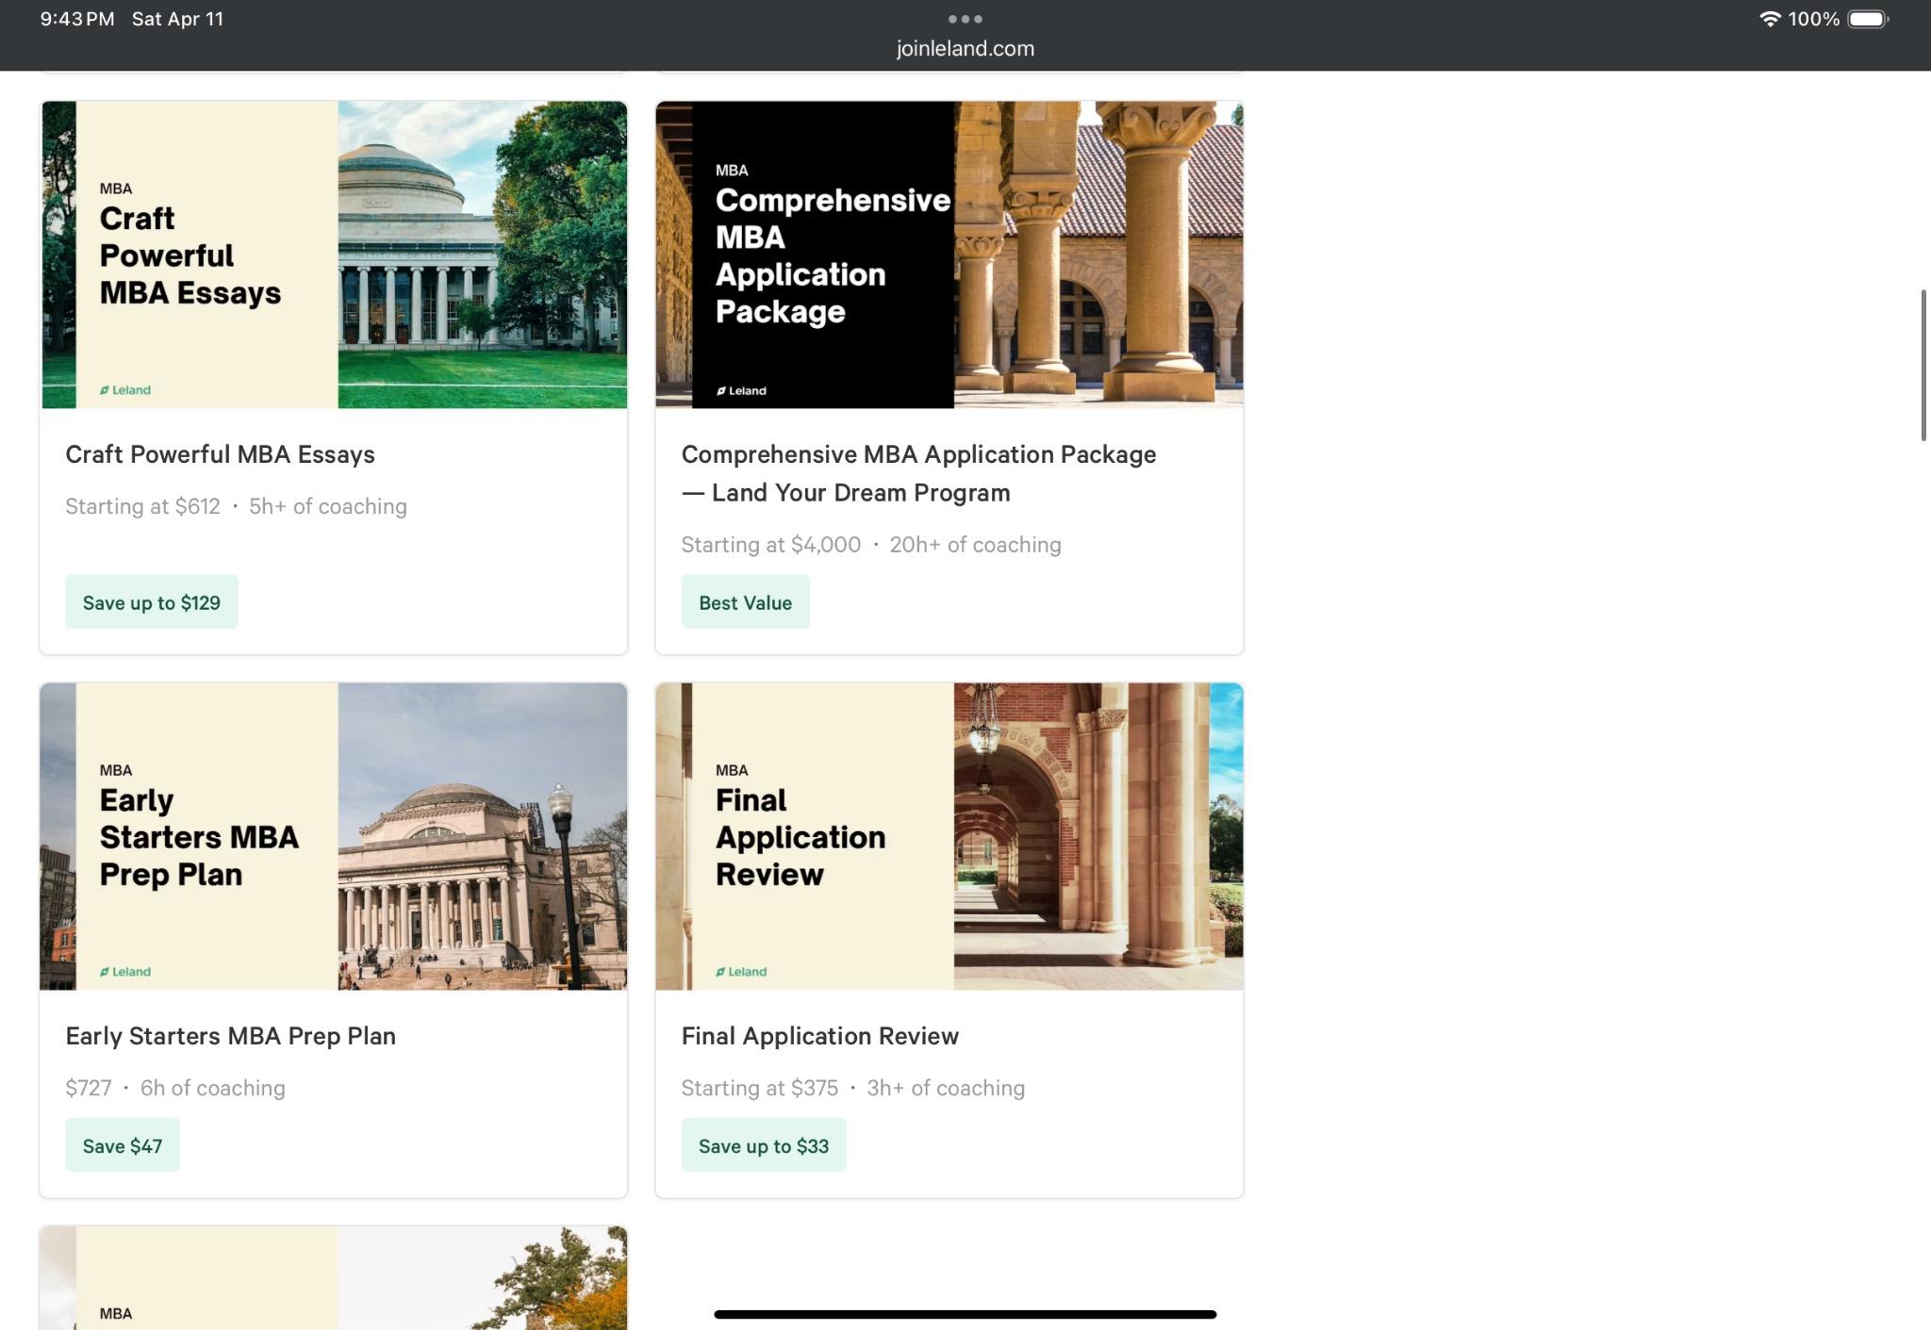Viewport: 1931px width, 1330px height.
Task: Click the 'Final Application Review' title link
Action: tap(819, 1036)
